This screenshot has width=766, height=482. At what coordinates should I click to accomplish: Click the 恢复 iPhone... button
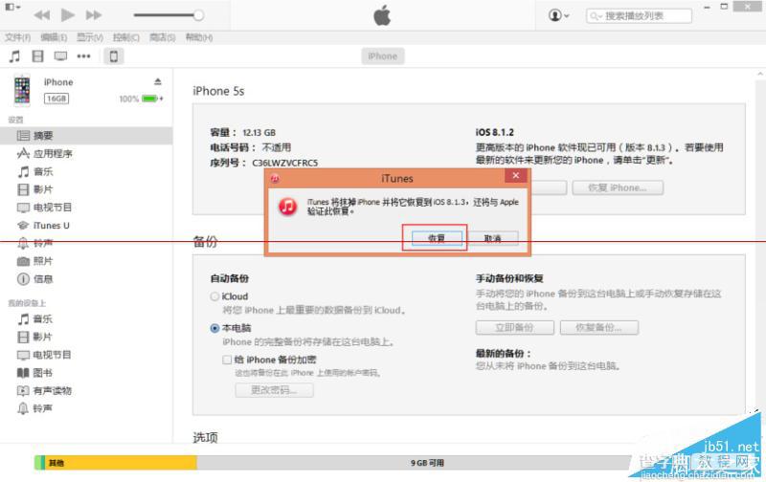coord(618,187)
